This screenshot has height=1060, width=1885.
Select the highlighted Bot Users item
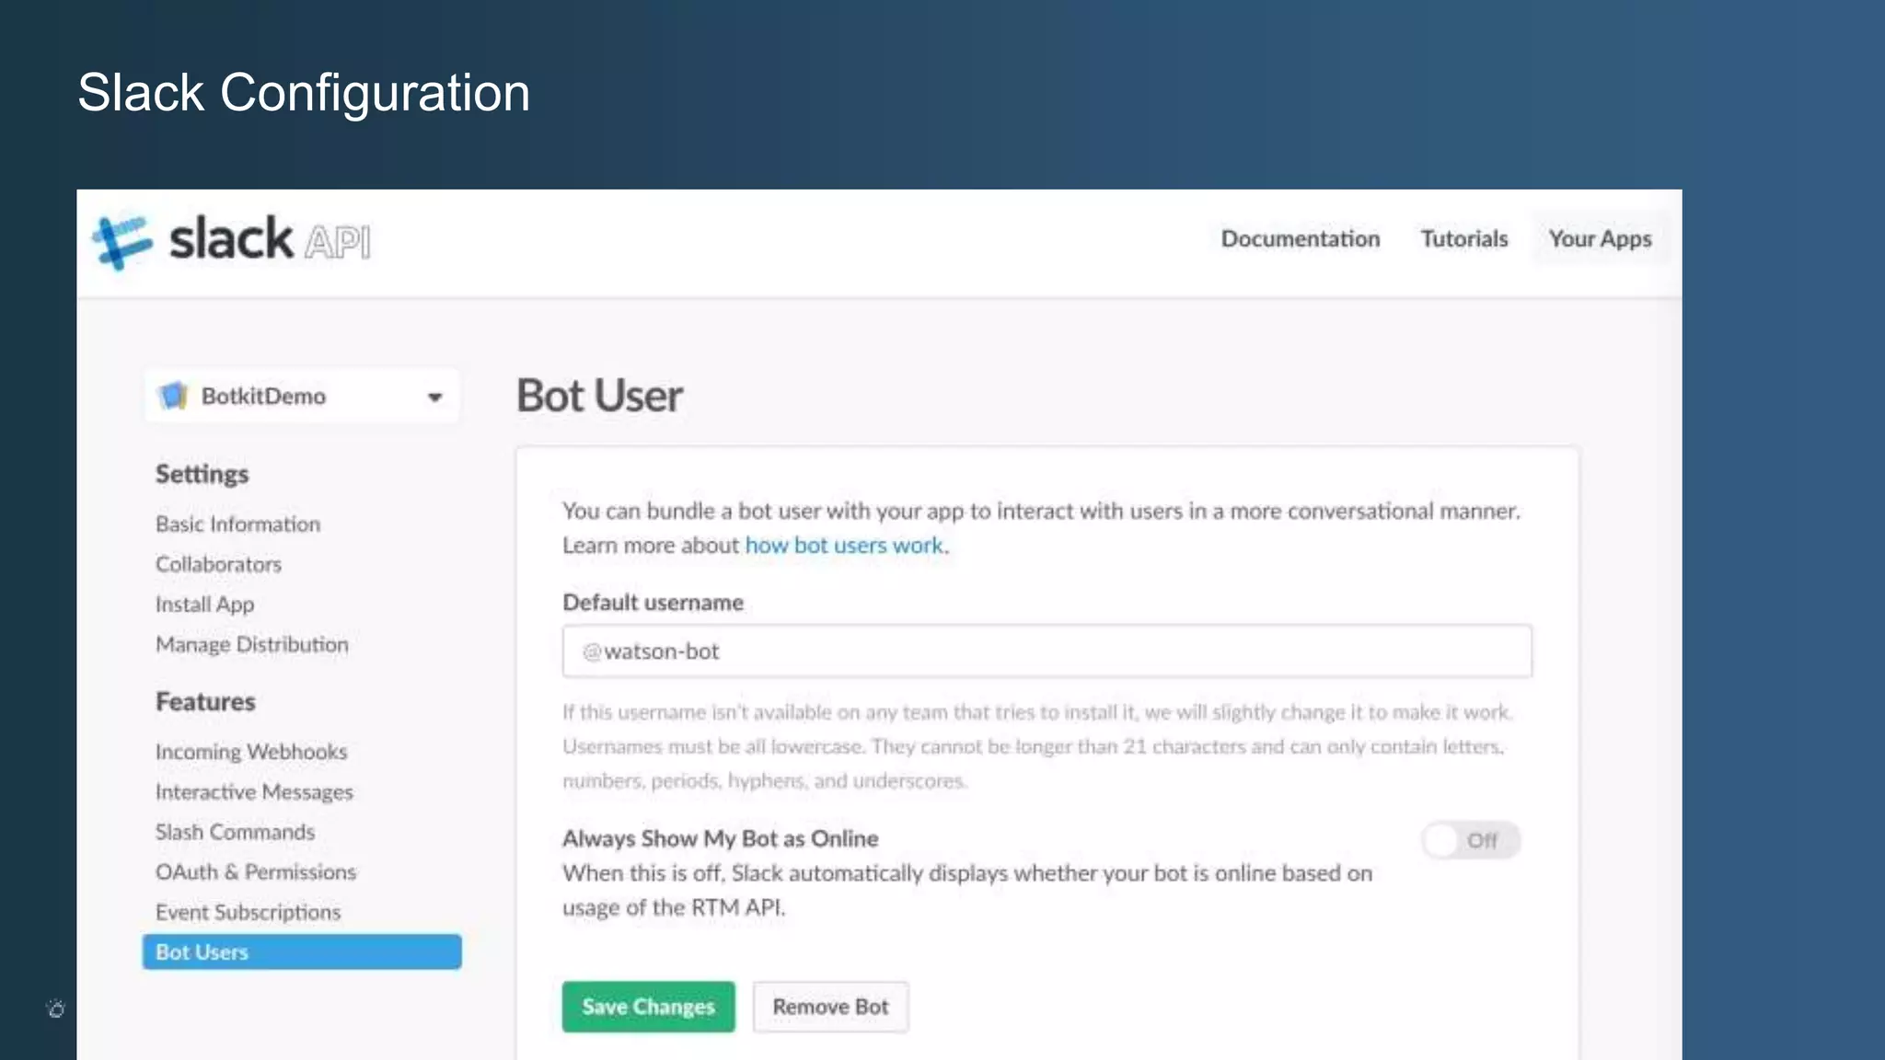[x=302, y=952]
